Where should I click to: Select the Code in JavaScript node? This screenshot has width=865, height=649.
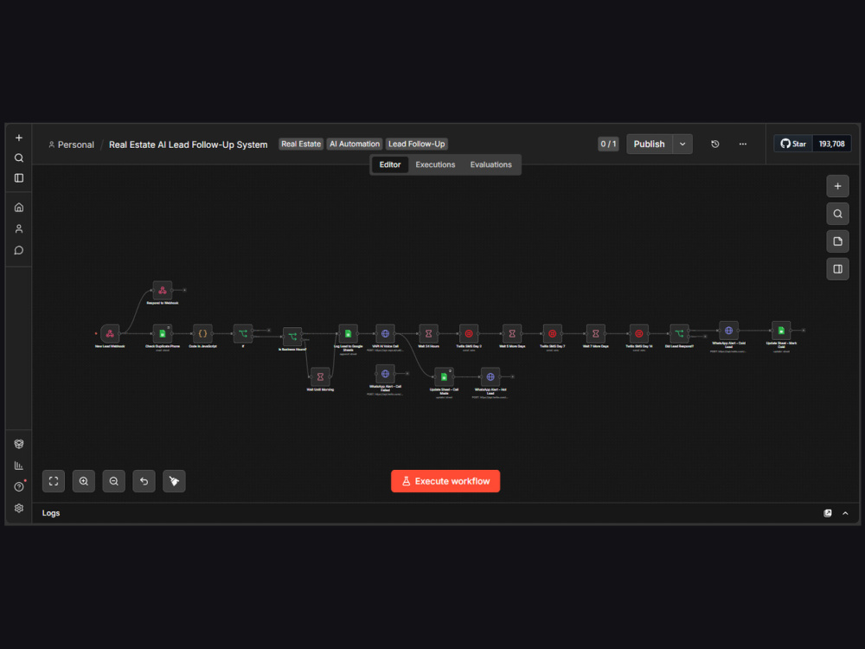tap(202, 333)
